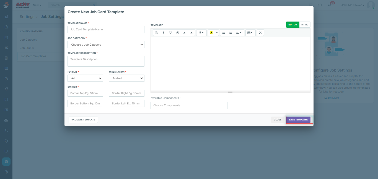Open the task list icon in top bar
This screenshot has height=179, width=378.
[x=311, y=5]
